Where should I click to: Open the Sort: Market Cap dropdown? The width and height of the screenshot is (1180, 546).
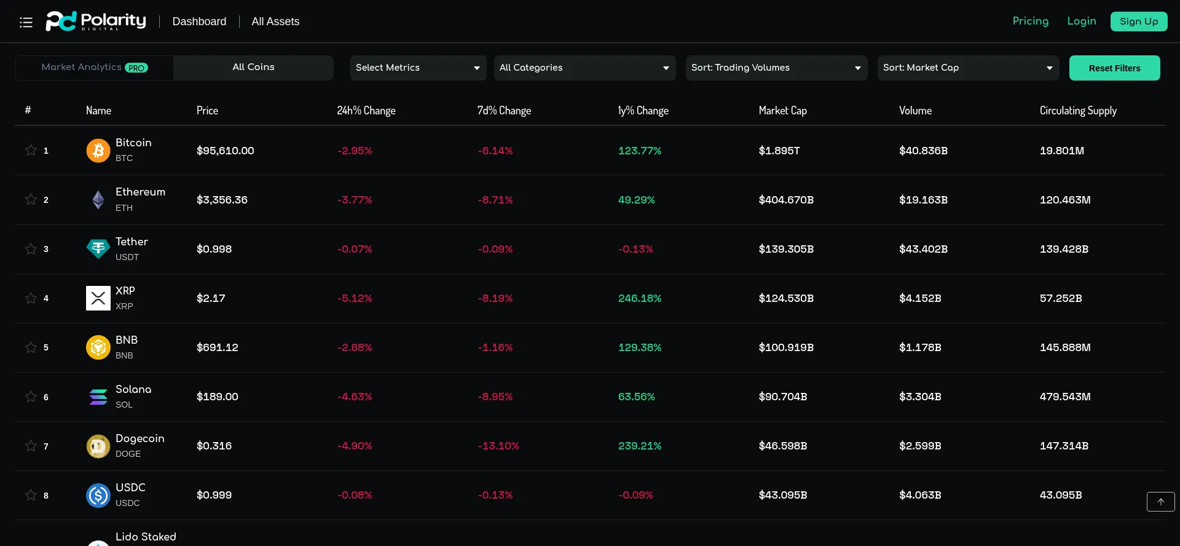pyautogui.click(x=968, y=68)
